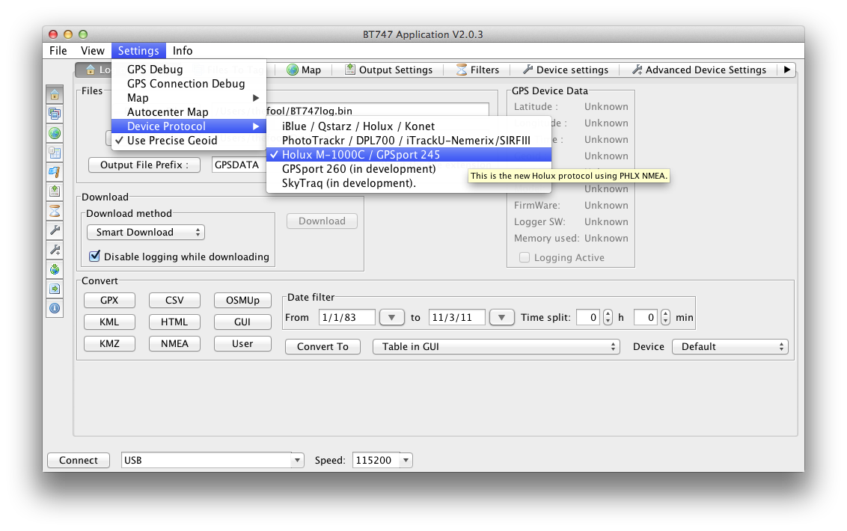Open the From date picker arrow
The height and width of the screenshot is (531, 847).
[x=391, y=317]
